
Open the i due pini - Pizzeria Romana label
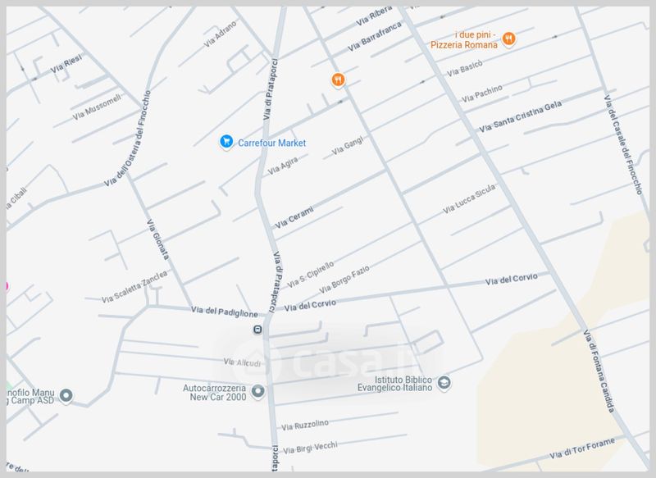pyautogui.click(x=464, y=39)
